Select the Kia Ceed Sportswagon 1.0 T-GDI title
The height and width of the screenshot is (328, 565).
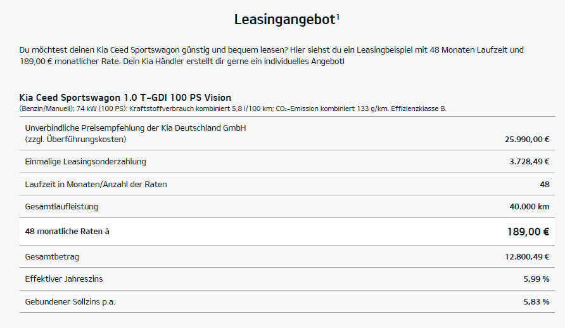pos(125,98)
